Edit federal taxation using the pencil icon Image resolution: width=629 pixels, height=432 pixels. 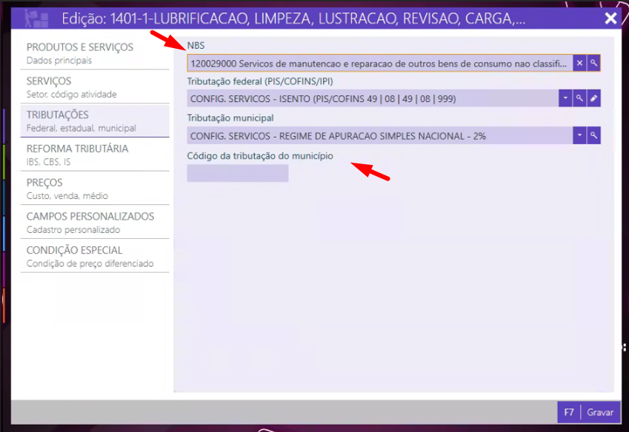(593, 98)
